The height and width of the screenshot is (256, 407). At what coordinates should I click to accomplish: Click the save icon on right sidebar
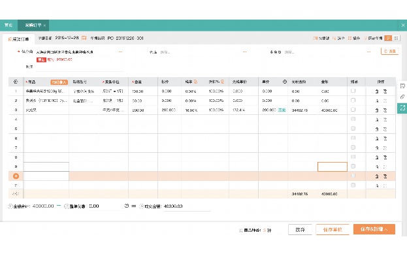point(402,86)
